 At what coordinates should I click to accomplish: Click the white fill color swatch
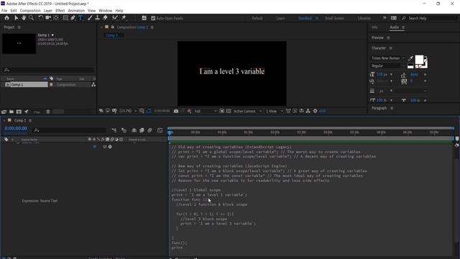click(419, 60)
